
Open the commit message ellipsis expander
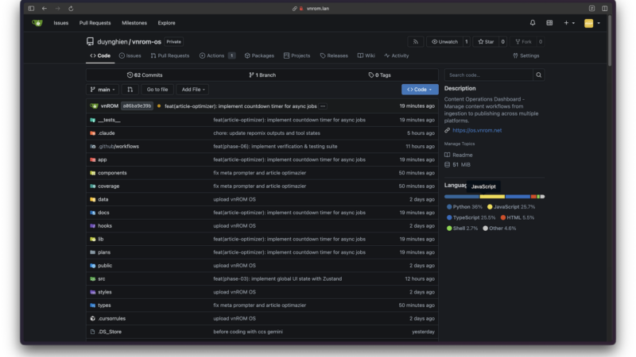323,106
